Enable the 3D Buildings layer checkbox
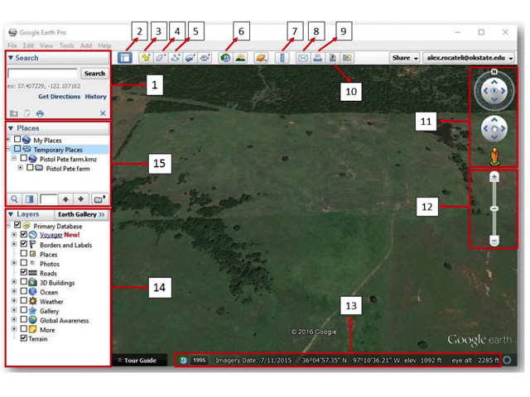Image resolution: width=530 pixels, height=397 pixels. point(24,283)
